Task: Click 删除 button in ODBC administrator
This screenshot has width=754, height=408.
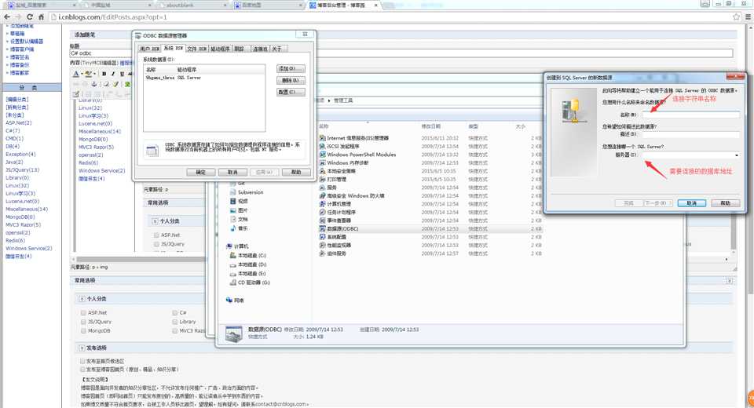Action: click(x=291, y=80)
